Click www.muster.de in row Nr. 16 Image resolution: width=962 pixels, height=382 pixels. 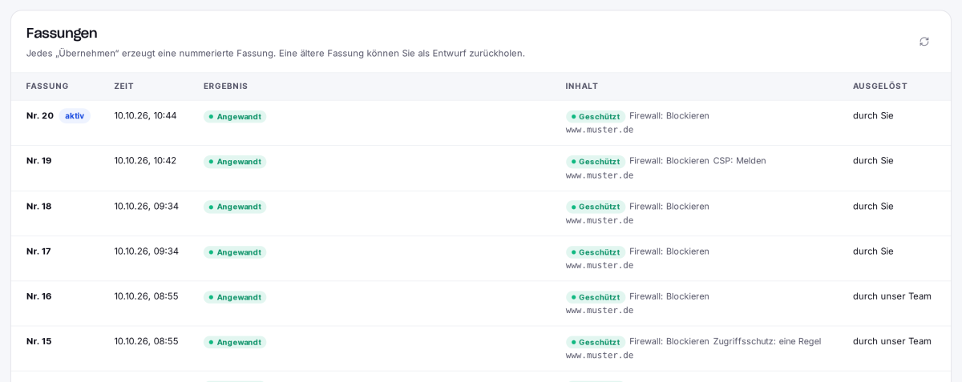click(x=600, y=310)
